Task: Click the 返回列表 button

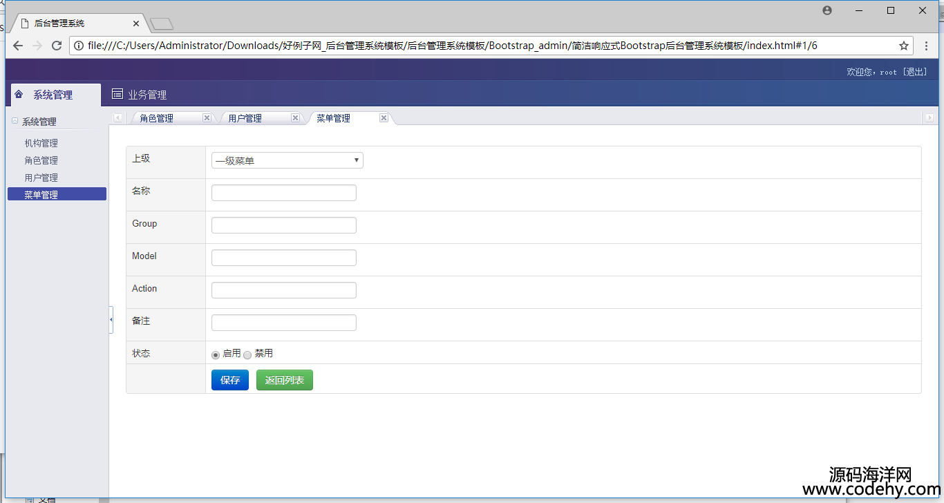Action: (284, 380)
